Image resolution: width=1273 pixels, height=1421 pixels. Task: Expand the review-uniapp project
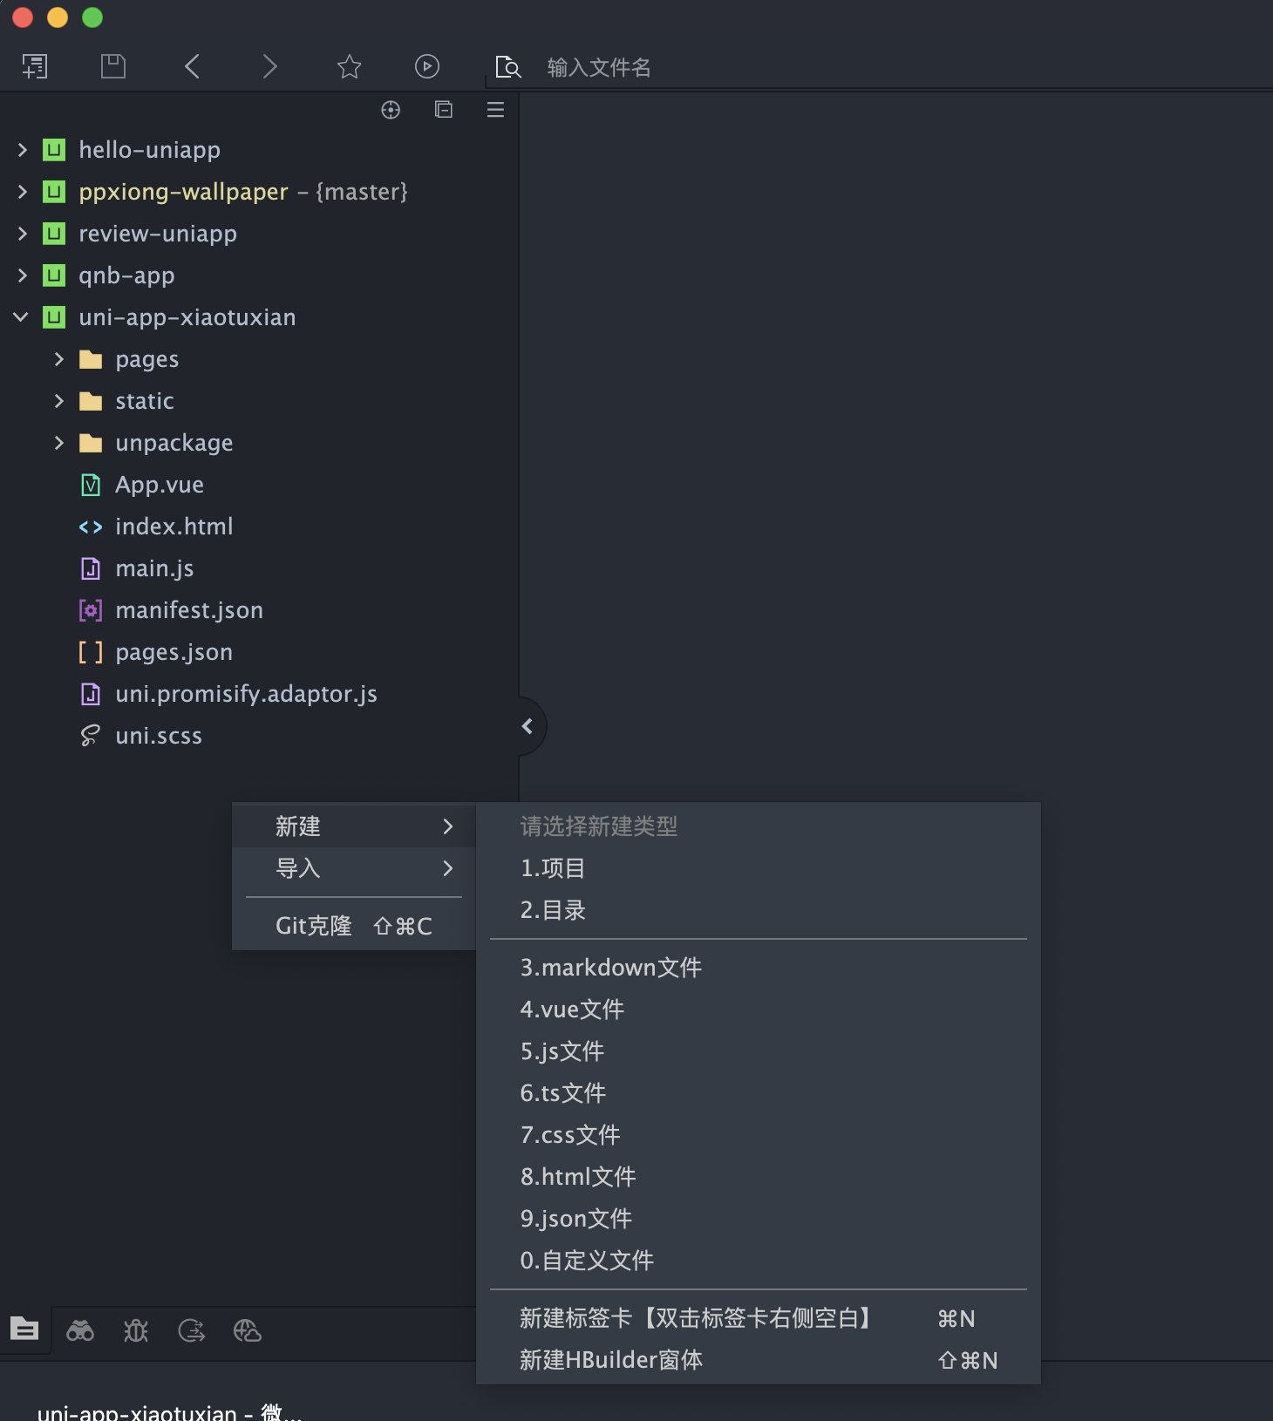coord(23,234)
